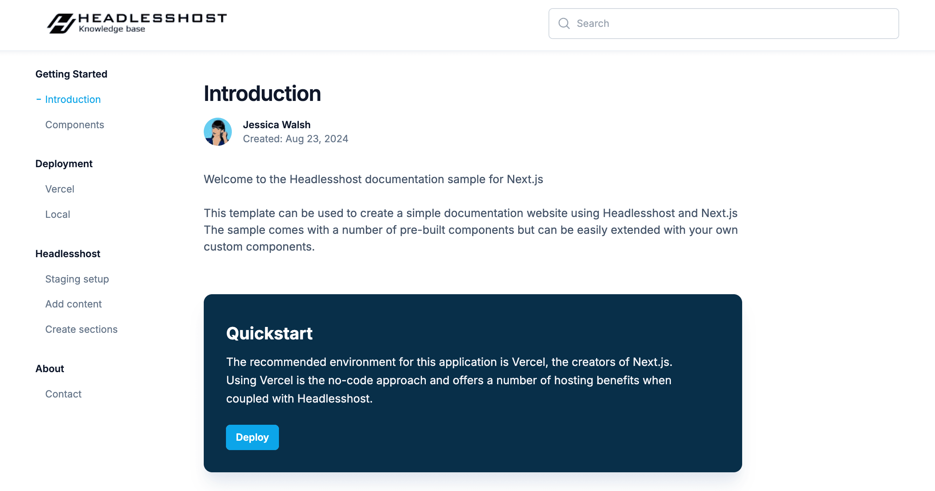Click the Headlesshost logo icon
This screenshot has height=491, width=935.
[x=61, y=23]
